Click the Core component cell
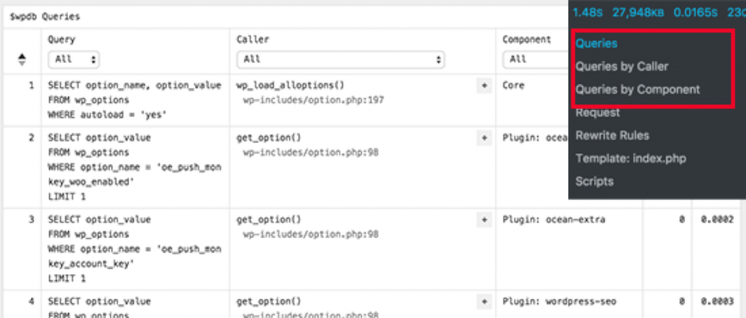 coord(514,85)
